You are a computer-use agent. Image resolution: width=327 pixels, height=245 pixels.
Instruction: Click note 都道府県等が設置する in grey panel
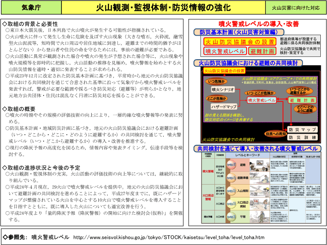(299, 41)
